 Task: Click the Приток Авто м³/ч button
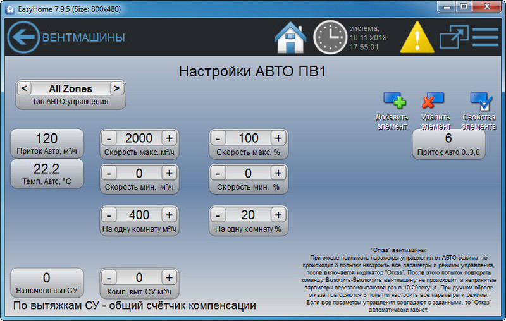point(47,143)
